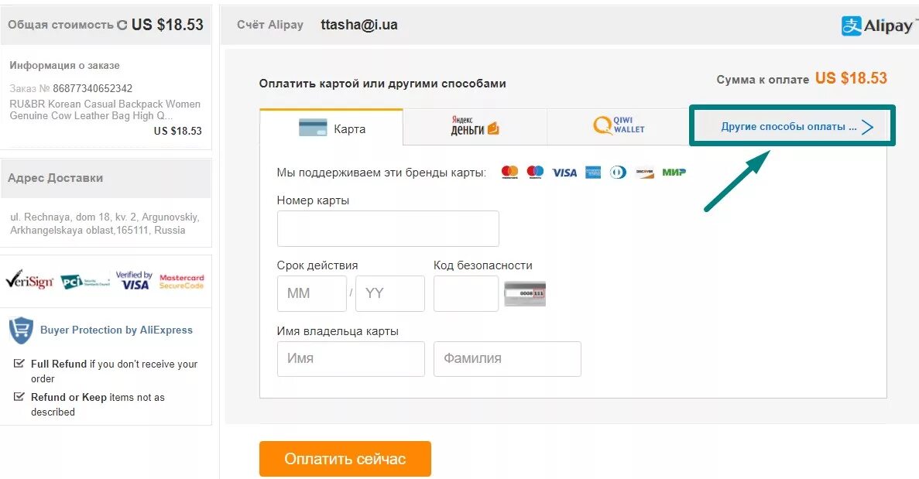Click the Alipay logo
919x479 pixels.
click(x=876, y=26)
